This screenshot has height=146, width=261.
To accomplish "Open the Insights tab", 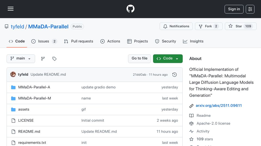I will tap(193, 41).
